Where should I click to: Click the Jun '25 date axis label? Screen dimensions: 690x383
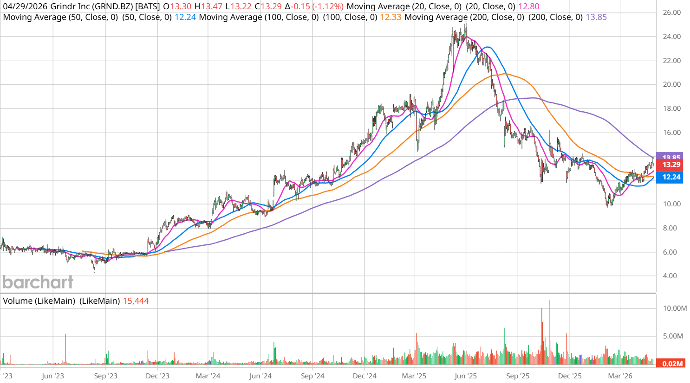466,376
